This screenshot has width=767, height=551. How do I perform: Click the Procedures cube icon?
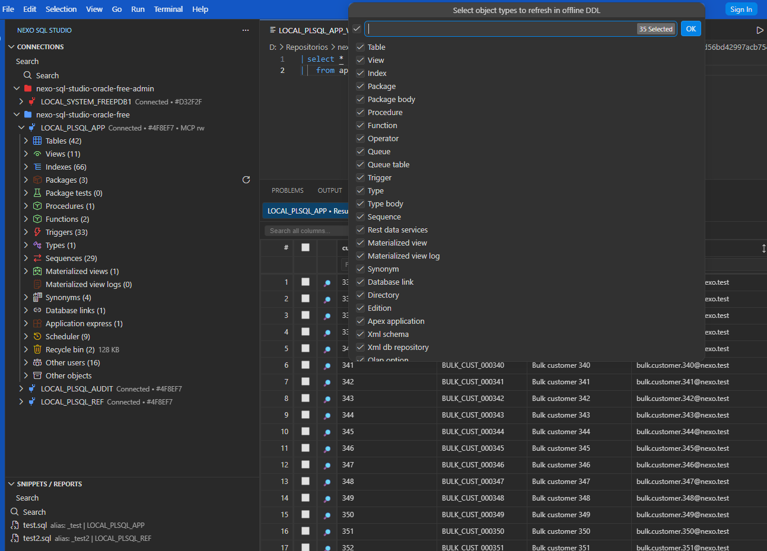tap(37, 206)
